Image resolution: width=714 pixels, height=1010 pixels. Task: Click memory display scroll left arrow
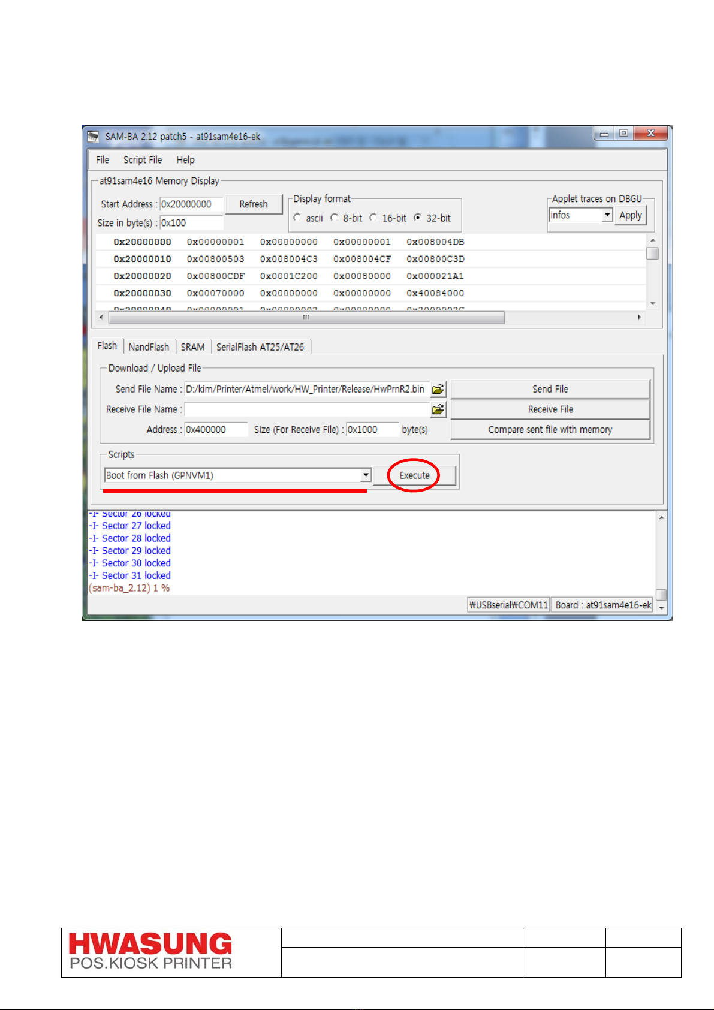101,317
